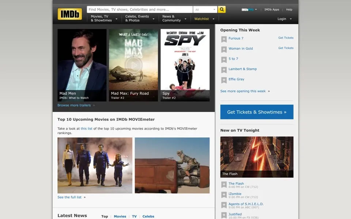Open the Lambert & Stamp title link
Screen dimensions: 351x219
pos(242,69)
